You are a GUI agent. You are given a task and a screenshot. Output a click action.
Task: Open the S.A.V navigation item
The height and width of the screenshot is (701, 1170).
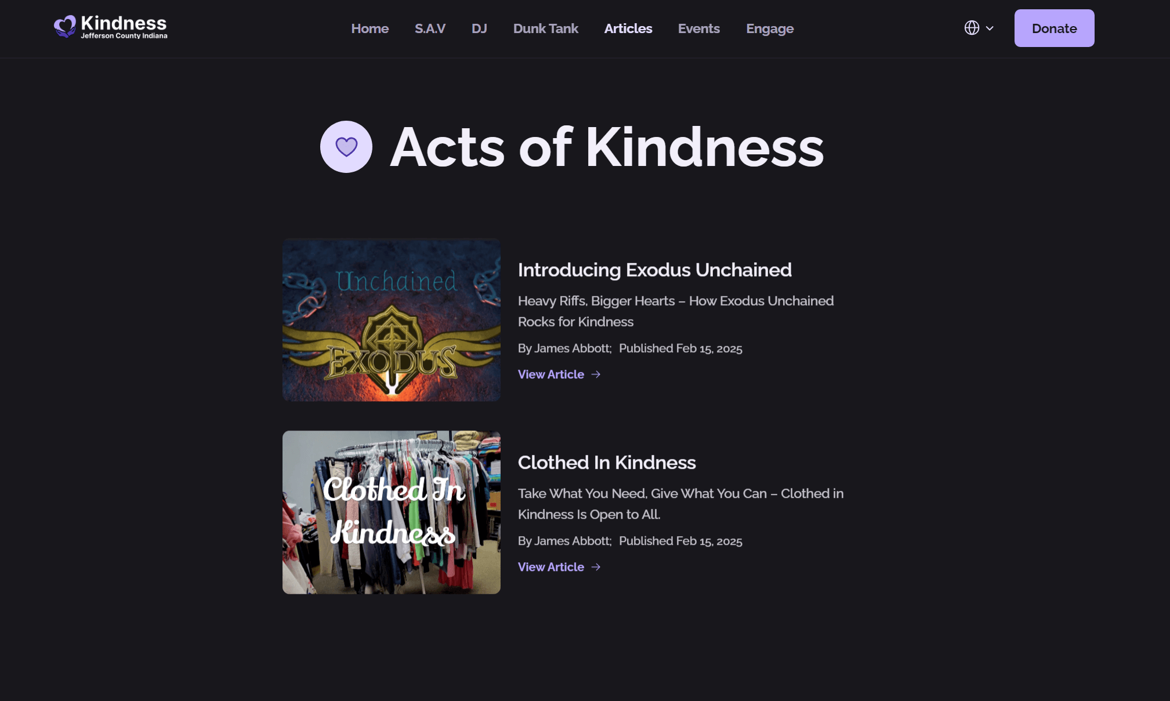pos(430,28)
